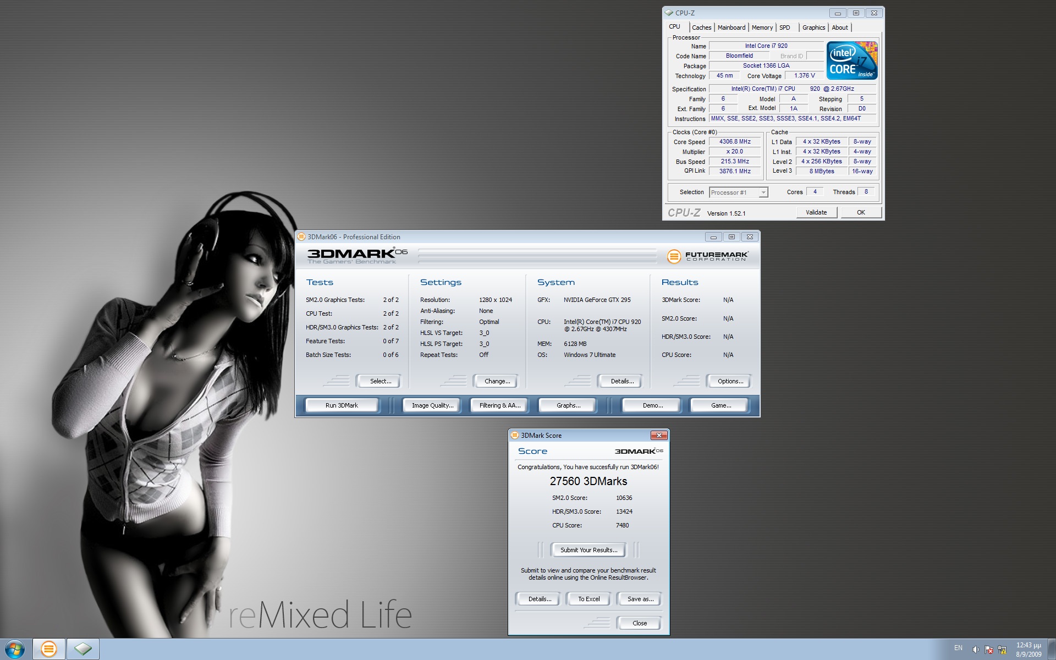
Task: Click the Futuremark logo in 3DMark06
Action: [707, 256]
